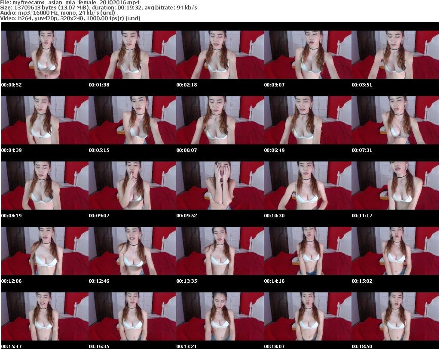Click the 00:12:06 timestamp label
The width and height of the screenshot is (440, 349).
coord(12,281)
